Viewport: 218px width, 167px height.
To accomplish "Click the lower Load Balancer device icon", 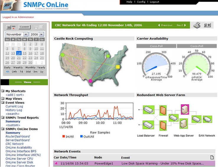I will coord(148,125).
